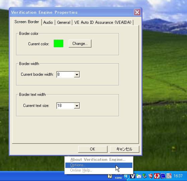Viewport: 187px width, 181px height.
Task: Open the VE Auto ID Assurance tab
Action: pyautogui.click(x=103, y=22)
